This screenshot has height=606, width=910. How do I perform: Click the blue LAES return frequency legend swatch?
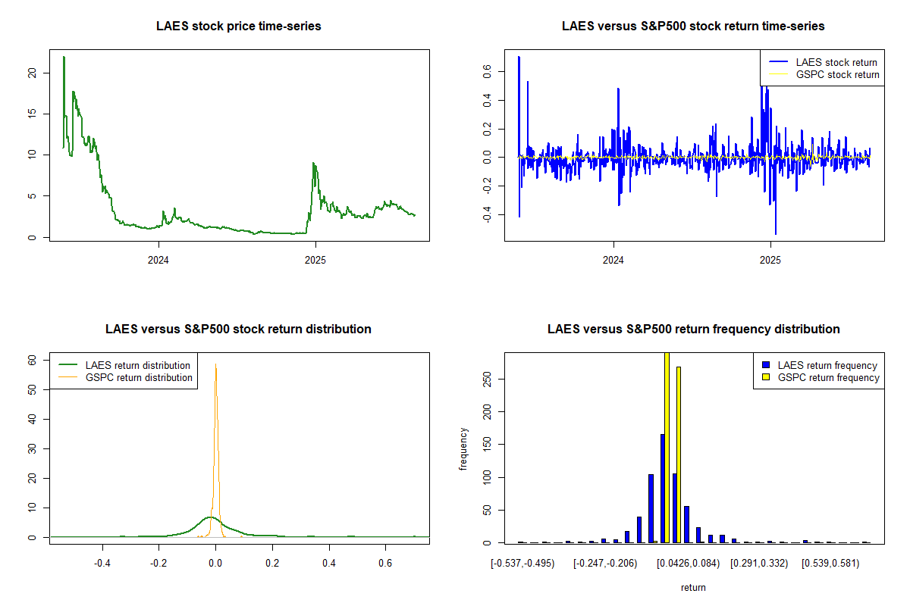tap(766, 366)
